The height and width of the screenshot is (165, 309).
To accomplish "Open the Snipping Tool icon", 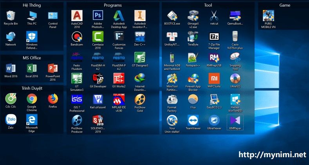I will 235,58.
